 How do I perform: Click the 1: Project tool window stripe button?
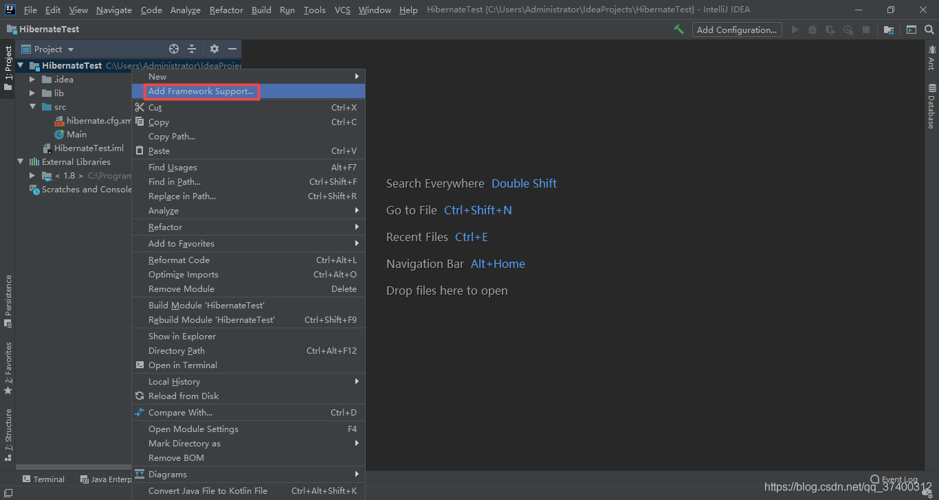tap(8, 69)
